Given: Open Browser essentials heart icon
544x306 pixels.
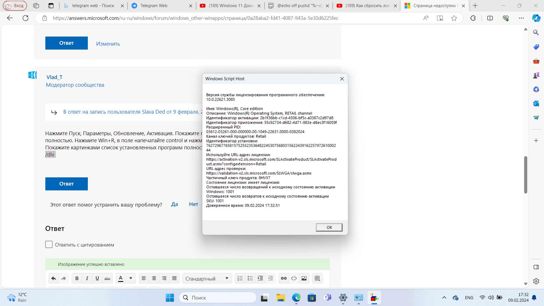Looking at the screenshot, I should pyautogui.click(x=506, y=18).
